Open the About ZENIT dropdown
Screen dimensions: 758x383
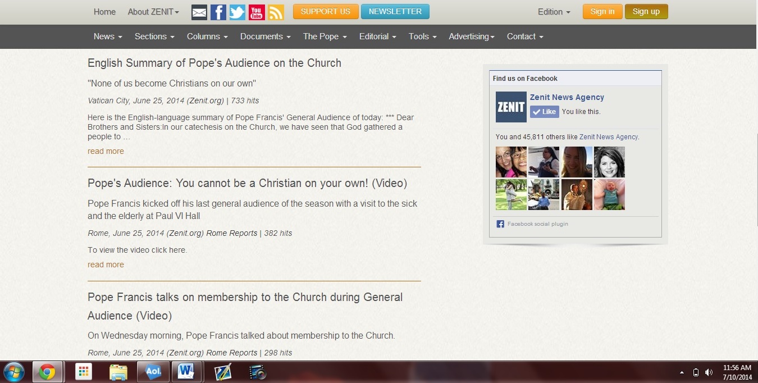[x=153, y=12]
